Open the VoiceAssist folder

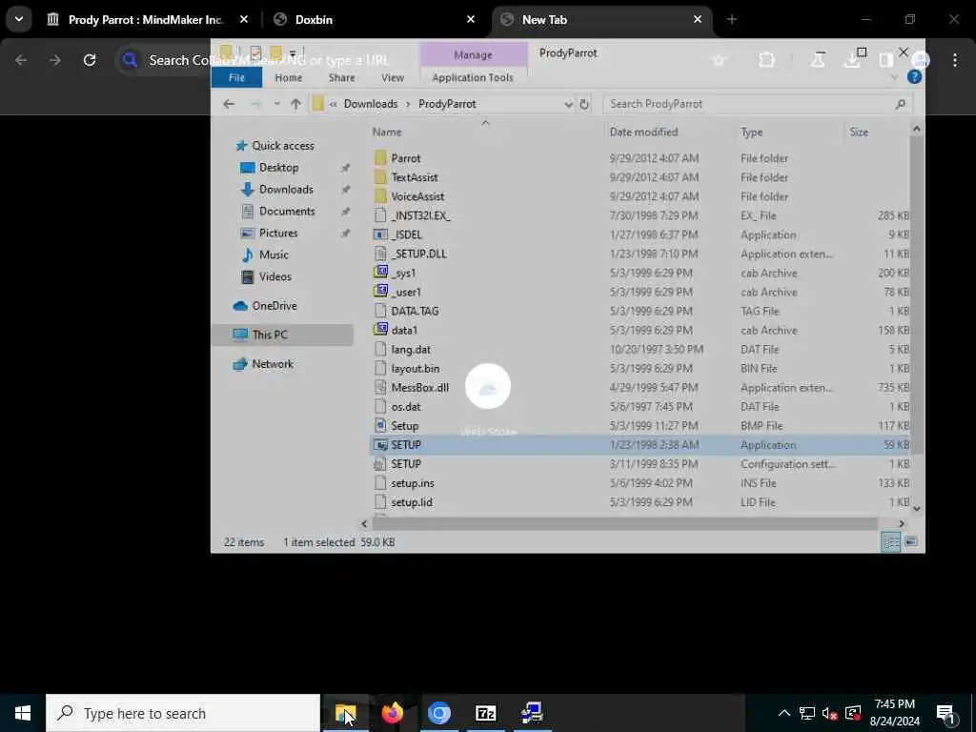click(417, 196)
